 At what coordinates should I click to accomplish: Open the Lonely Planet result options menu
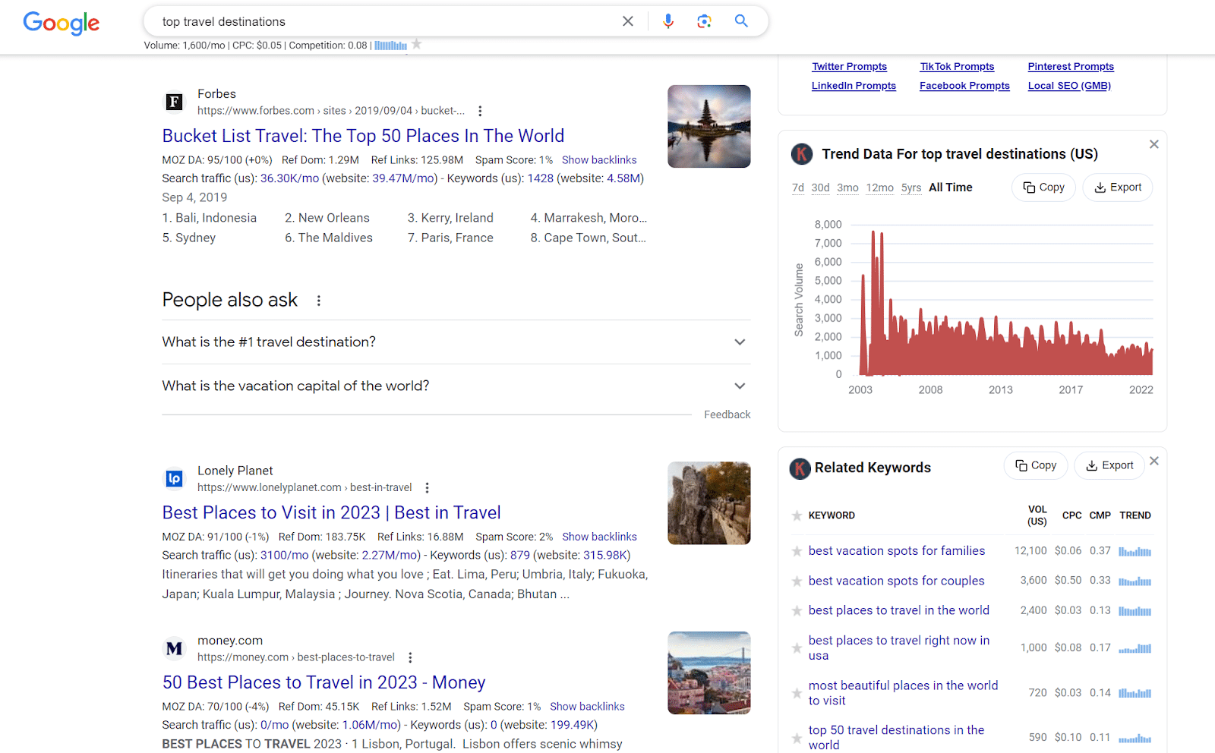(427, 487)
